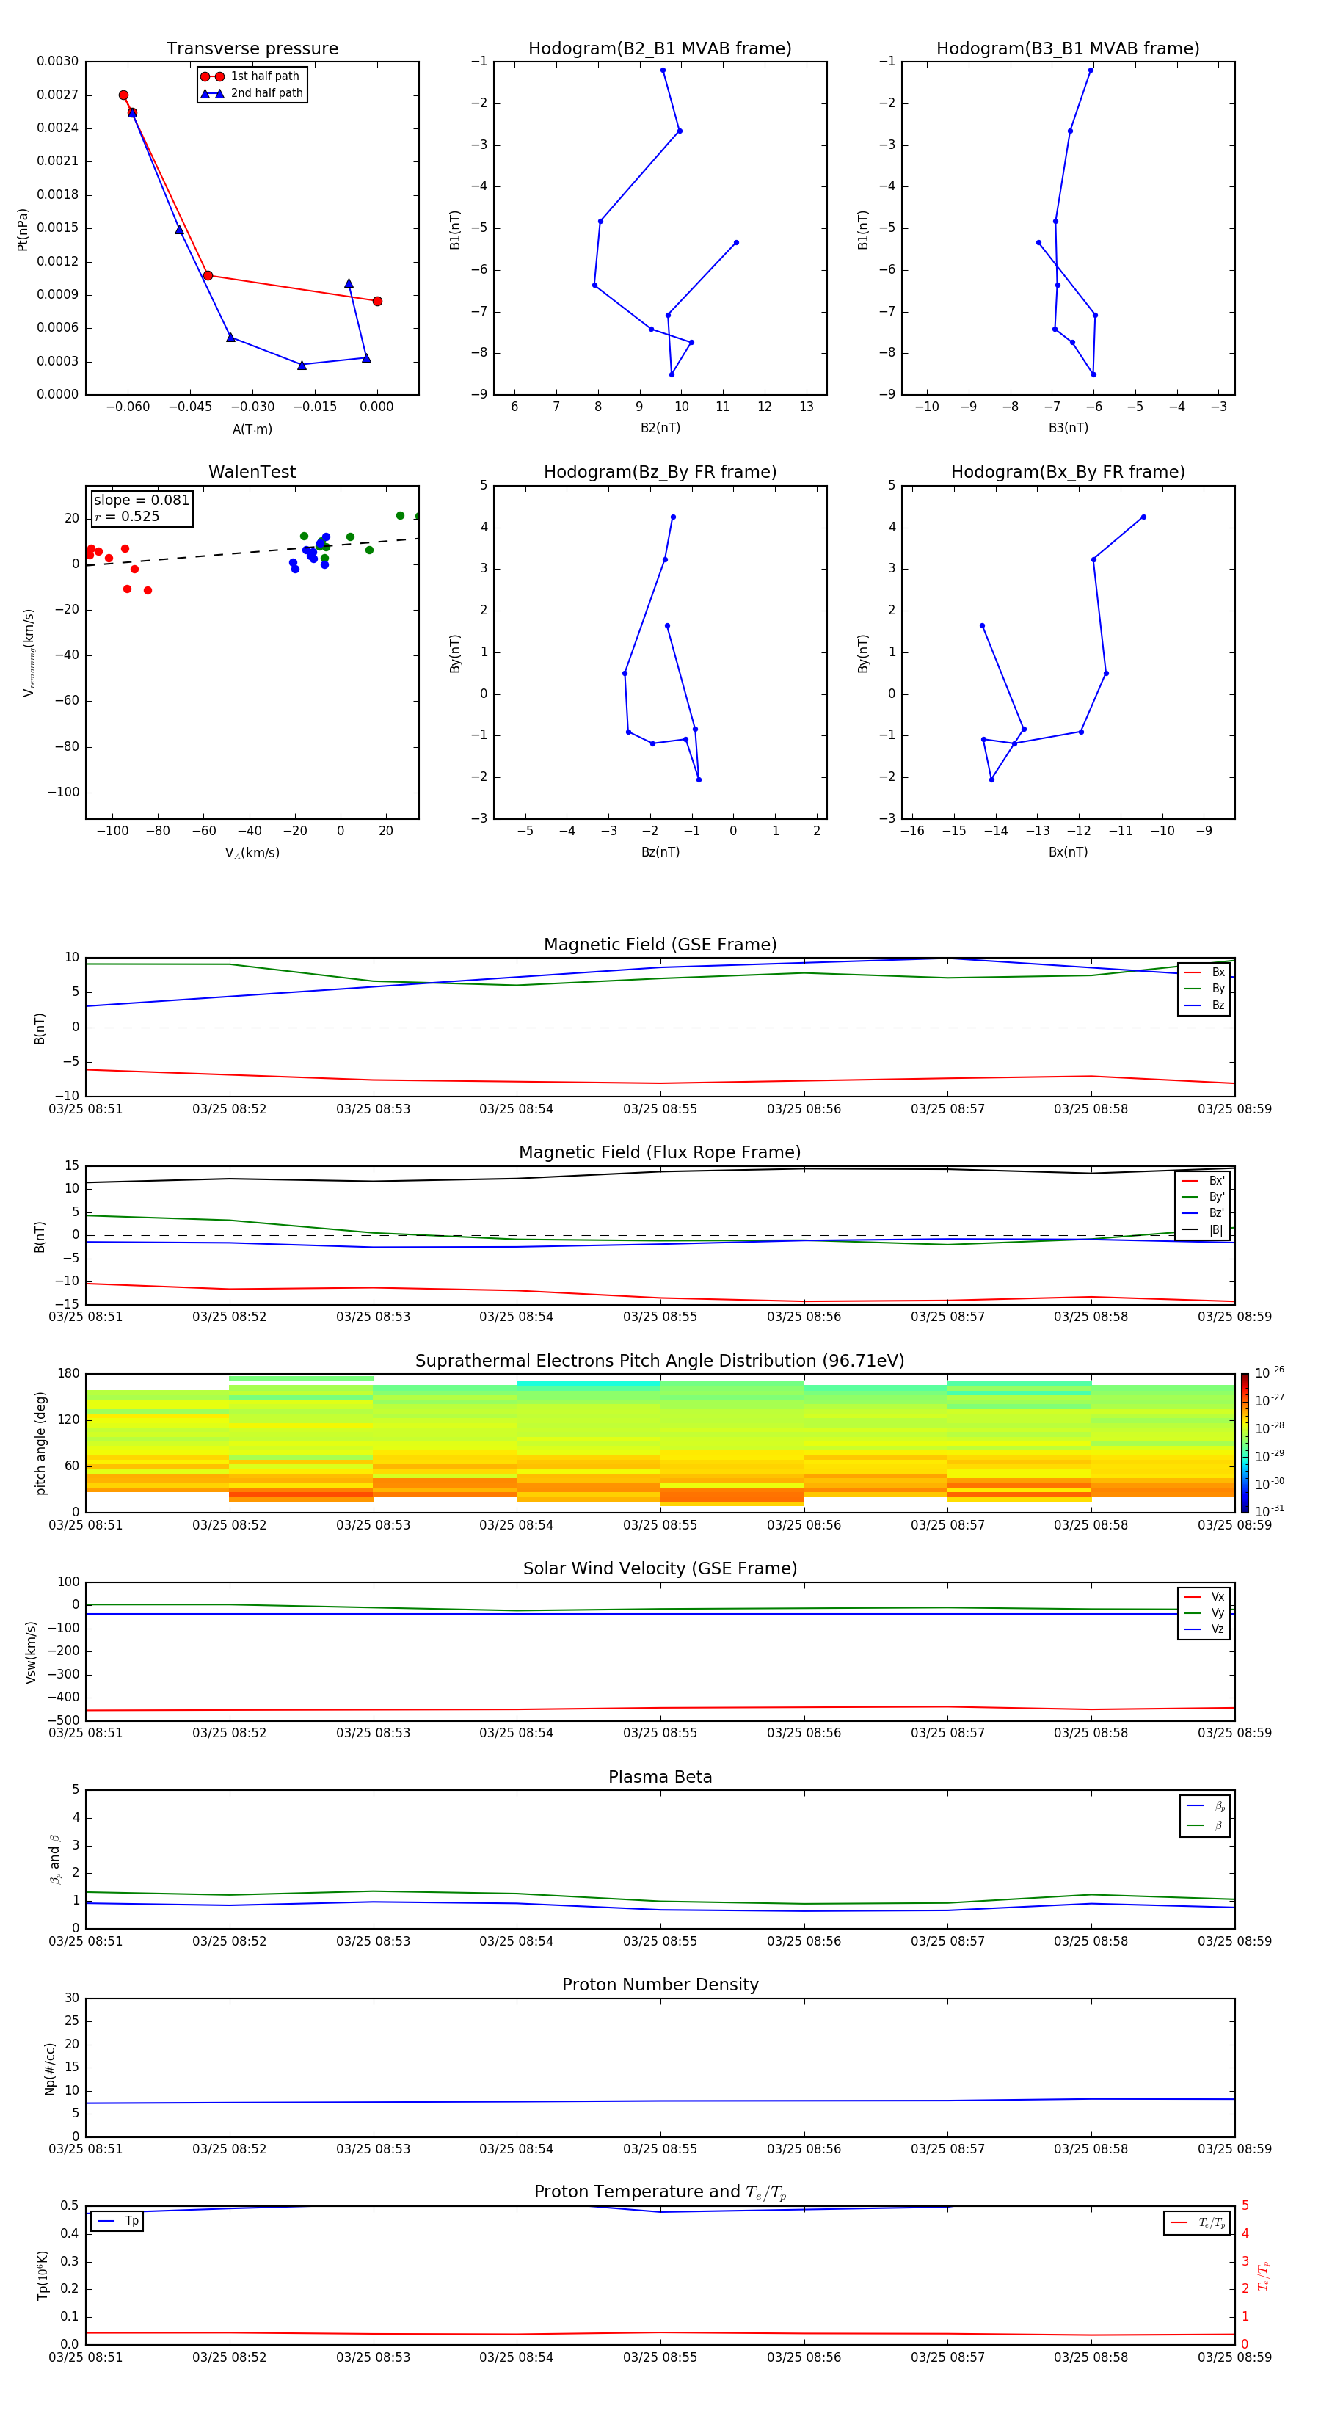Click the 'Vsw(km/s)' y-axis label
Screen dimensions: 1321x2422
coord(30,1651)
